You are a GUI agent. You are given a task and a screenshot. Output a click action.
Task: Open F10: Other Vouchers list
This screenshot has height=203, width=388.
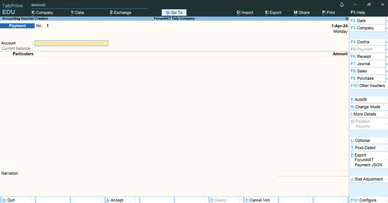367,85
